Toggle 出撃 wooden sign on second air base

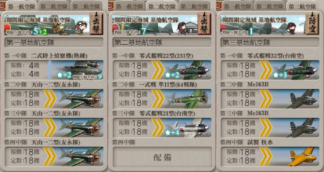[204, 24]
